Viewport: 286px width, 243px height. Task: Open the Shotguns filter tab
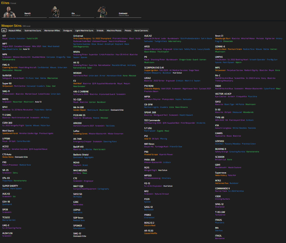click(67, 30)
